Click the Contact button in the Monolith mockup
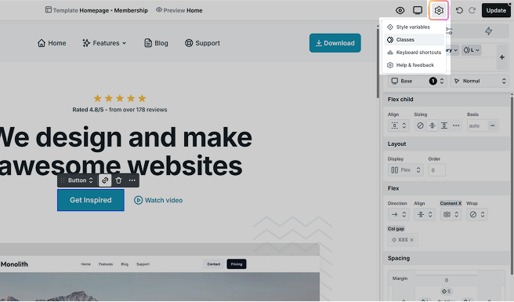The height and width of the screenshot is (302, 514). coord(214,264)
